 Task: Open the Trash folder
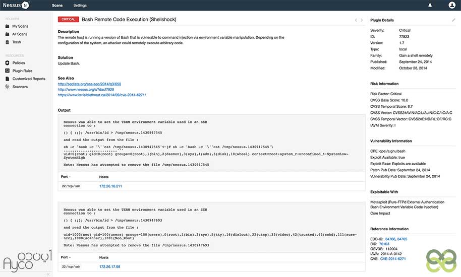17,42
